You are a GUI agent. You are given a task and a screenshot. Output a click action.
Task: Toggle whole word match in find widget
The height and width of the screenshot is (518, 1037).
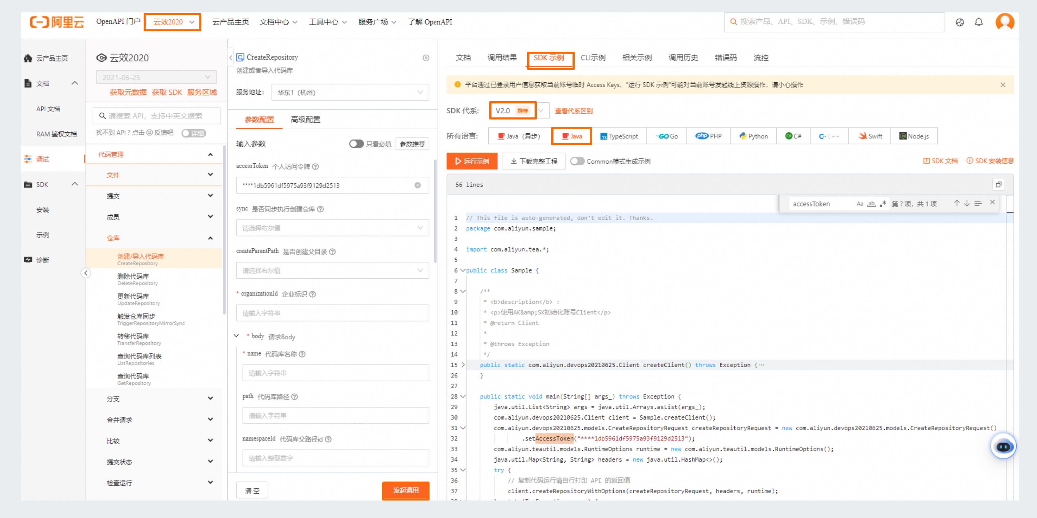tap(871, 204)
